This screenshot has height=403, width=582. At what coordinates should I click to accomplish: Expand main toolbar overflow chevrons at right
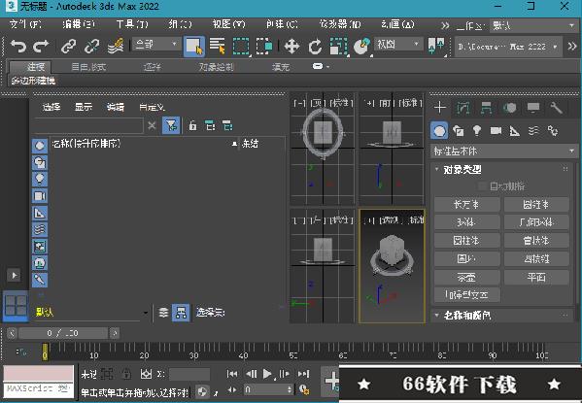[572, 47]
